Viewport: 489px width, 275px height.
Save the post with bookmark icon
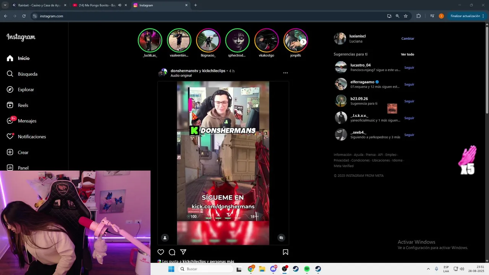[285, 252]
